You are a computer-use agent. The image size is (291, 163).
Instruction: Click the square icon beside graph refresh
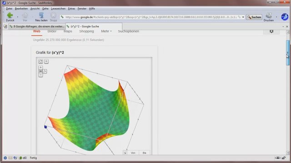coord(46,61)
